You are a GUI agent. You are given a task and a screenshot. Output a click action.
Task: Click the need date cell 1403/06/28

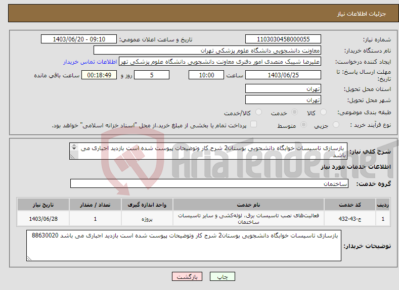[43, 219]
